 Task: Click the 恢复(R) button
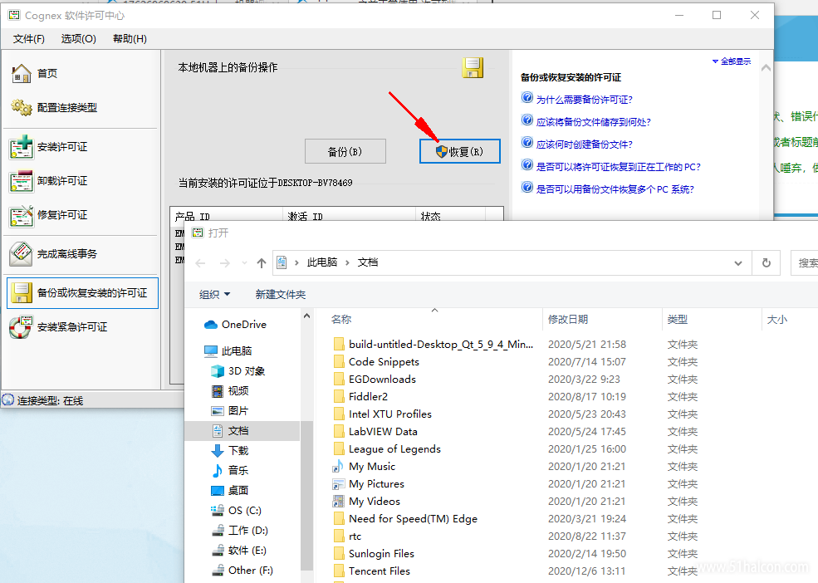point(459,151)
